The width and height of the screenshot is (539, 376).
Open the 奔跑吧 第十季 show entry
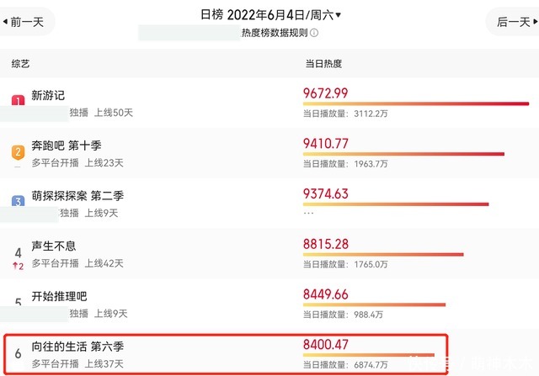(x=67, y=146)
